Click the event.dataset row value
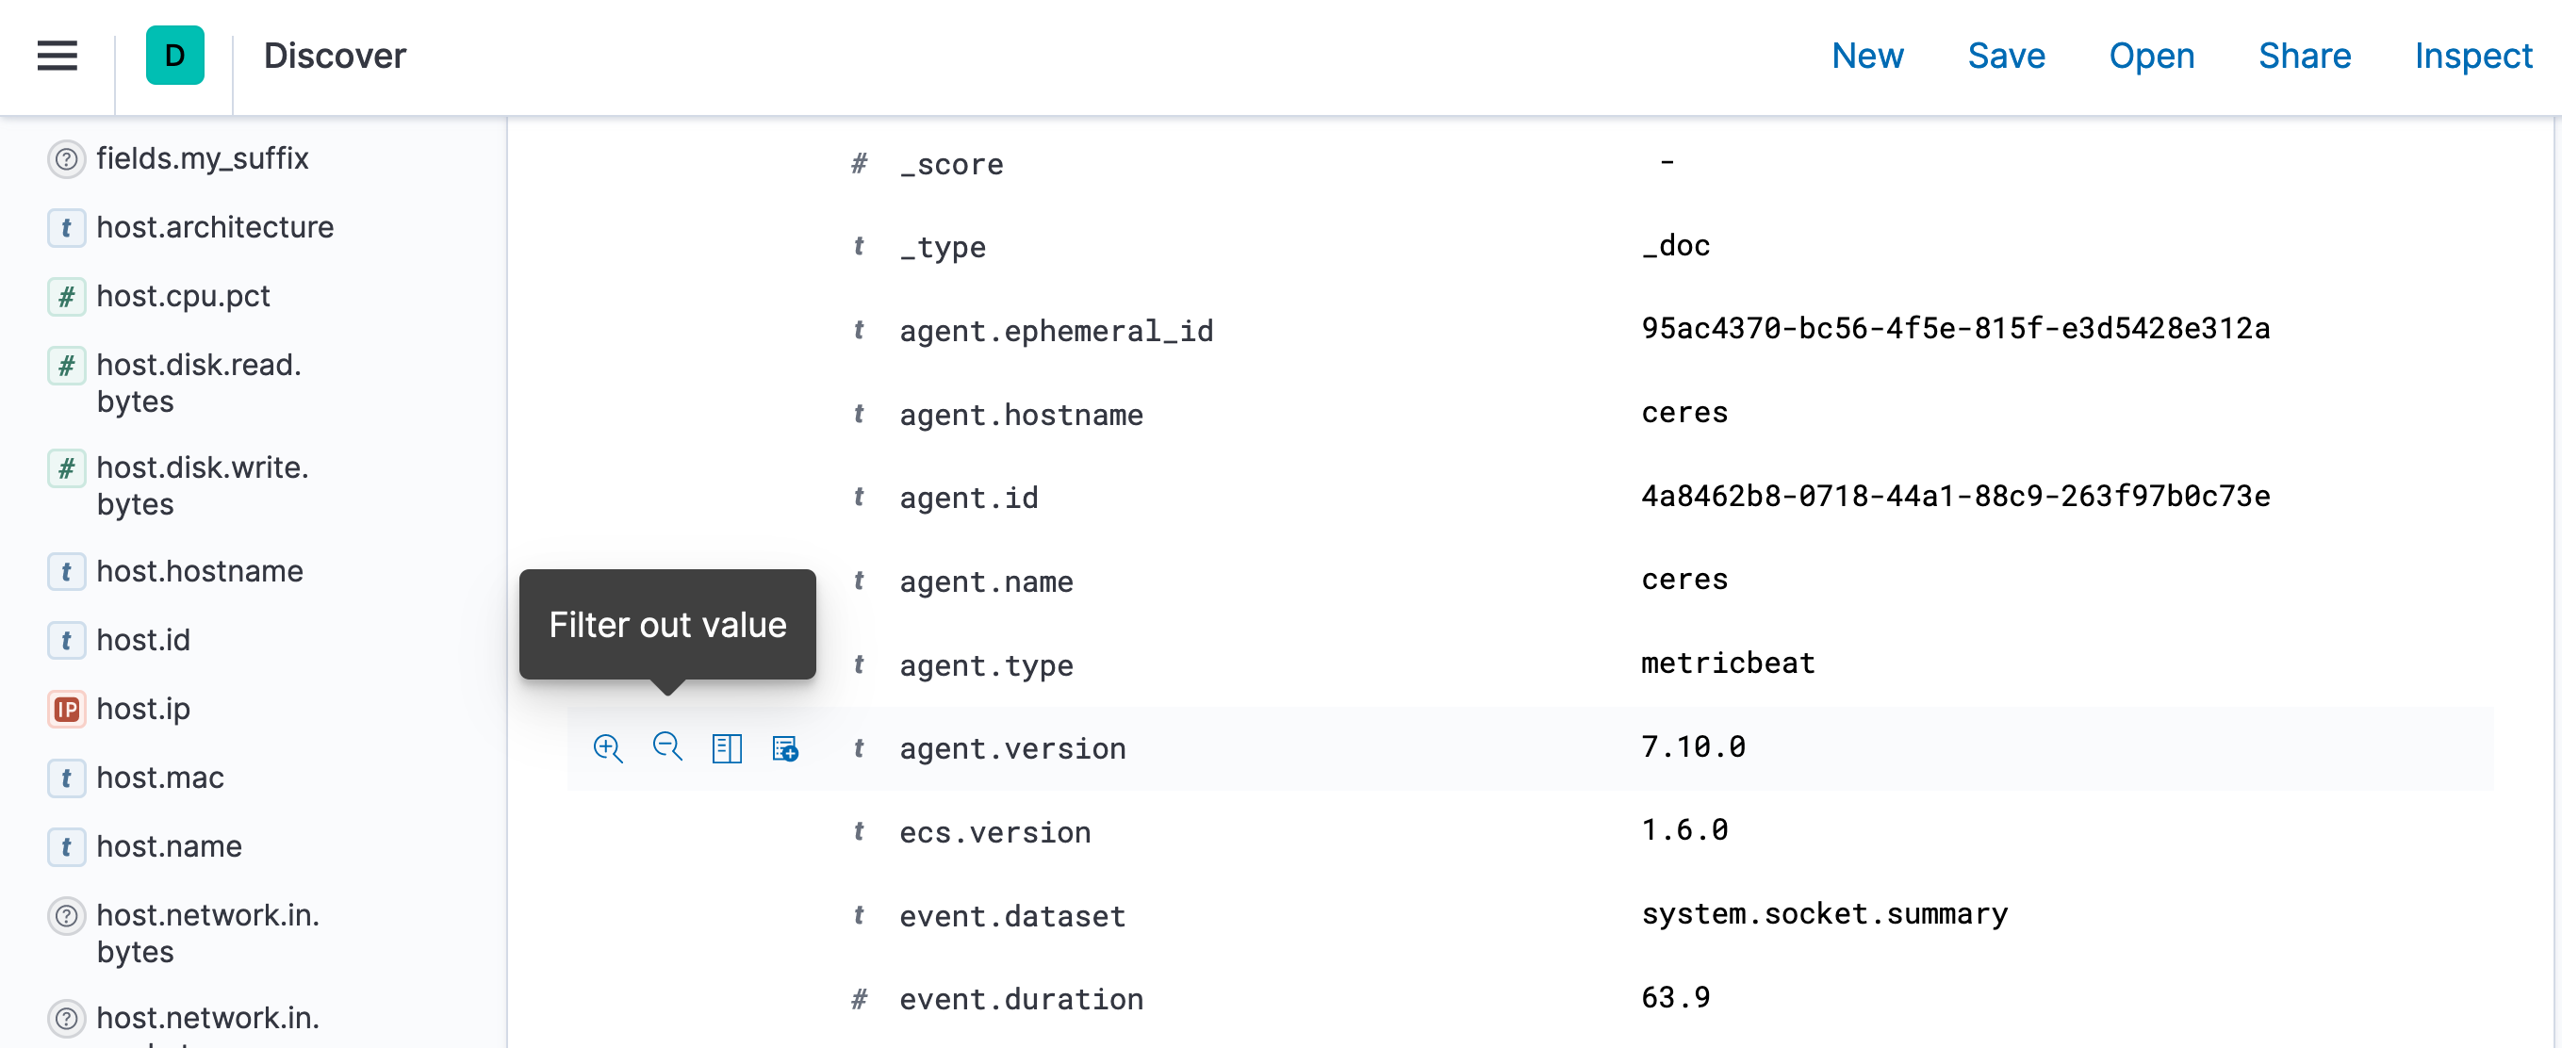2562x1048 pixels. [x=1824, y=914]
